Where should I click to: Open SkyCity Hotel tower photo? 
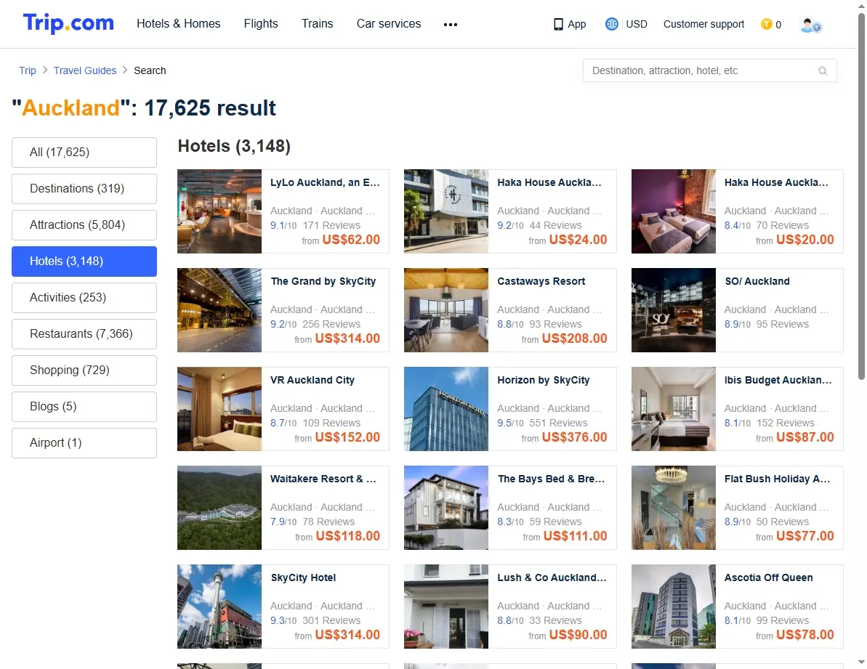[219, 607]
